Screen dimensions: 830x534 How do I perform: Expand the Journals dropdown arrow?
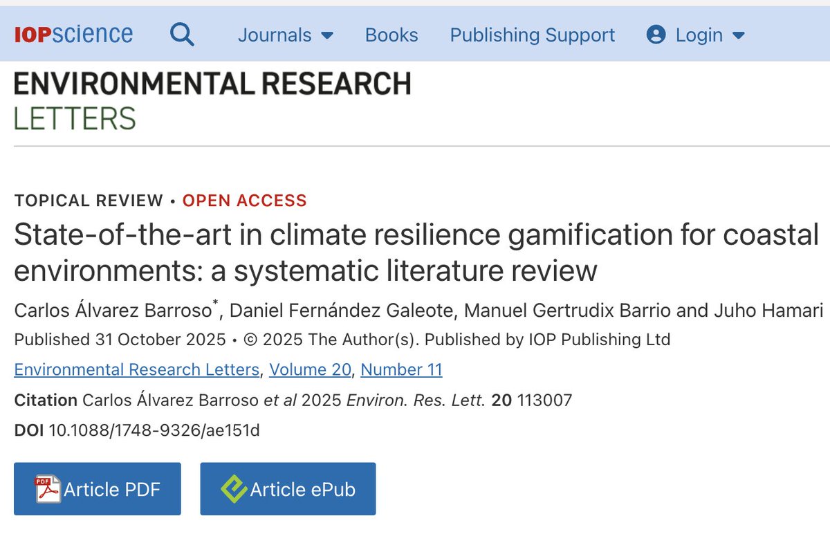328,35
